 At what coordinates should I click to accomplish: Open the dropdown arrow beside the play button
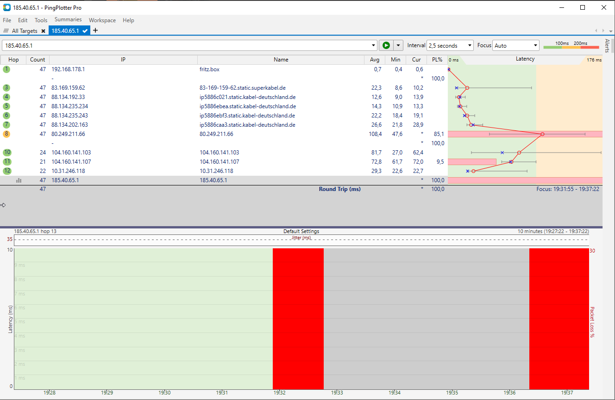[x=398, y=45]
